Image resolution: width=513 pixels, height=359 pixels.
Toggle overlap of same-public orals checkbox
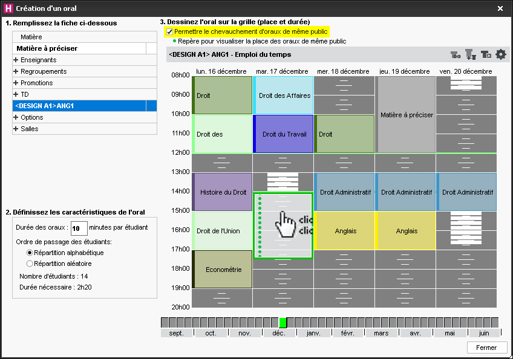[169, 31]
